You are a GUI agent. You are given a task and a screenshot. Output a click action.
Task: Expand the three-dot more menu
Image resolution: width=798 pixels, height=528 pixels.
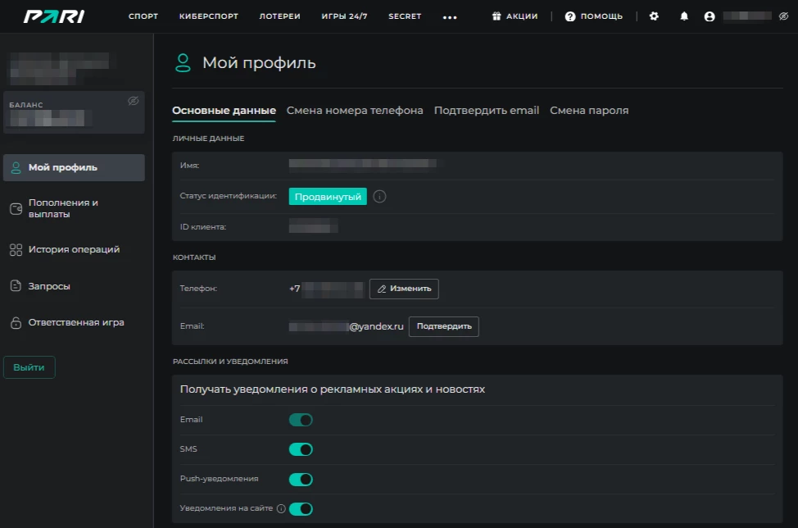tap(450, 17)
